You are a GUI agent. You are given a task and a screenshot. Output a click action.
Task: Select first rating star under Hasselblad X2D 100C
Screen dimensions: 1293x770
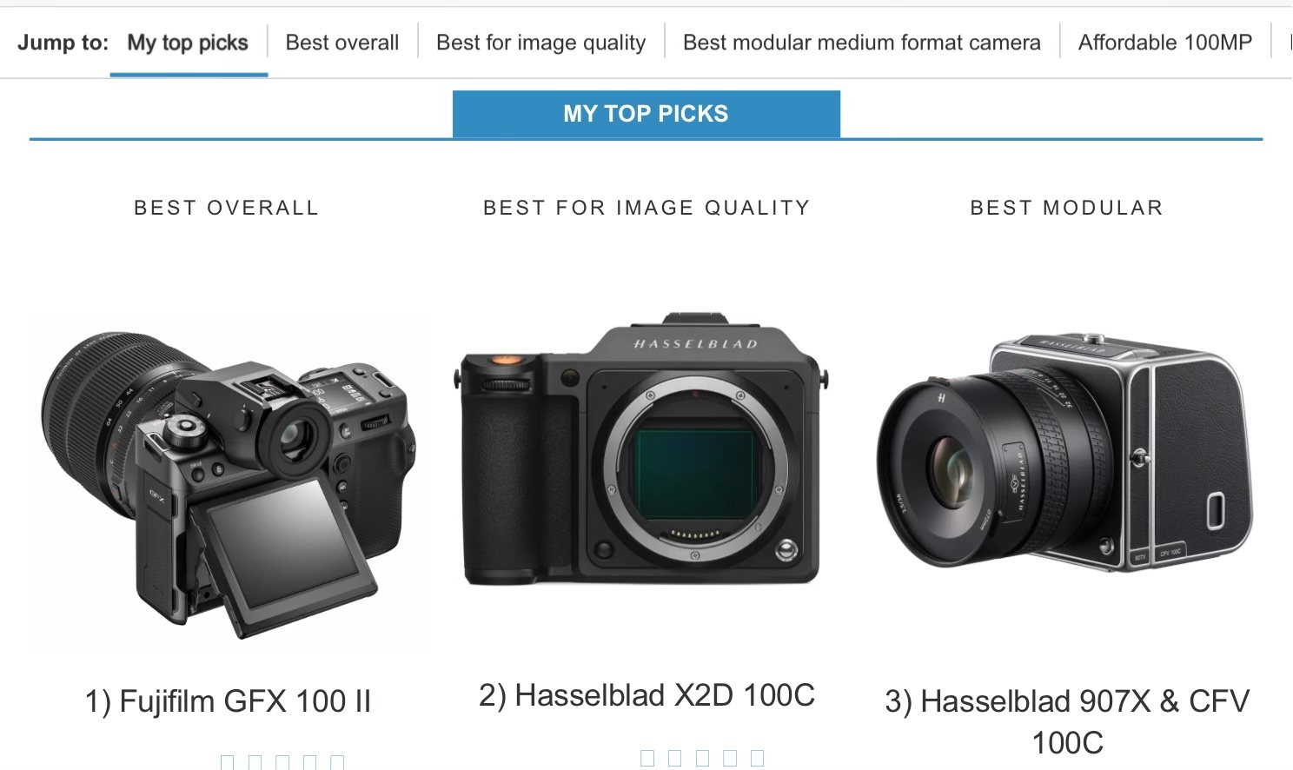(x=647, y=758)
